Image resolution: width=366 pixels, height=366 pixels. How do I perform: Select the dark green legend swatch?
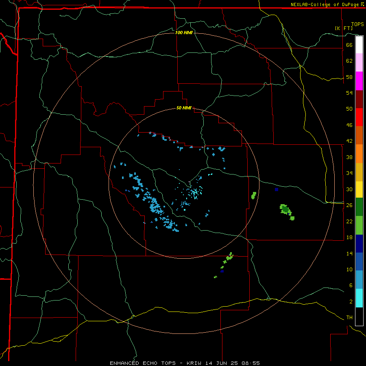coord(359,207)
